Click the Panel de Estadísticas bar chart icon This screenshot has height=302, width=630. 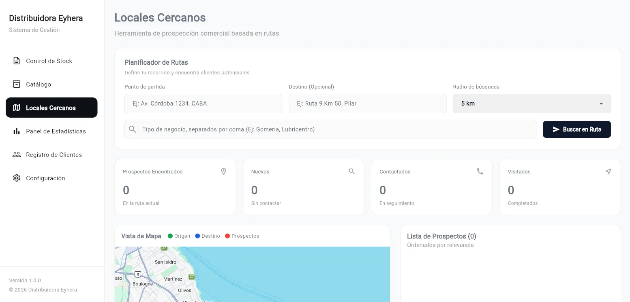point(17,131)
